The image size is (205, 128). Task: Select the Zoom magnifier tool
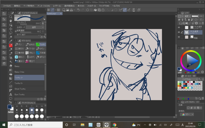(x=11, y=17)
